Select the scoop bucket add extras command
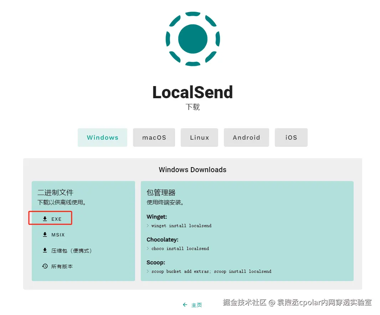The width and height of the screenshot is (380, 315). [211, 271]
